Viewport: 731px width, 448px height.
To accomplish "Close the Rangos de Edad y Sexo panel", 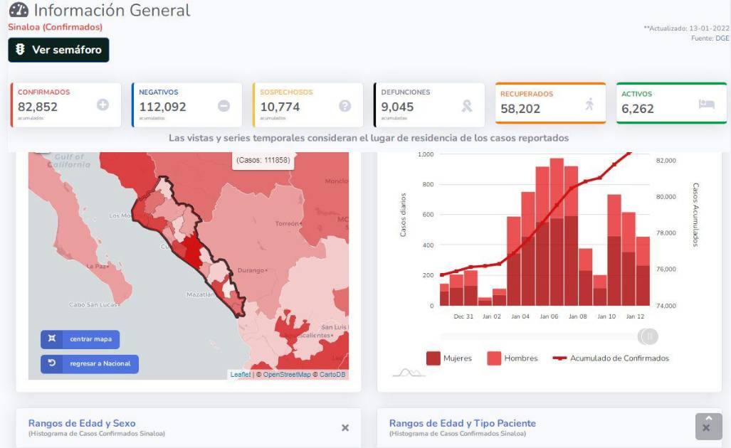I will point(345,428).
